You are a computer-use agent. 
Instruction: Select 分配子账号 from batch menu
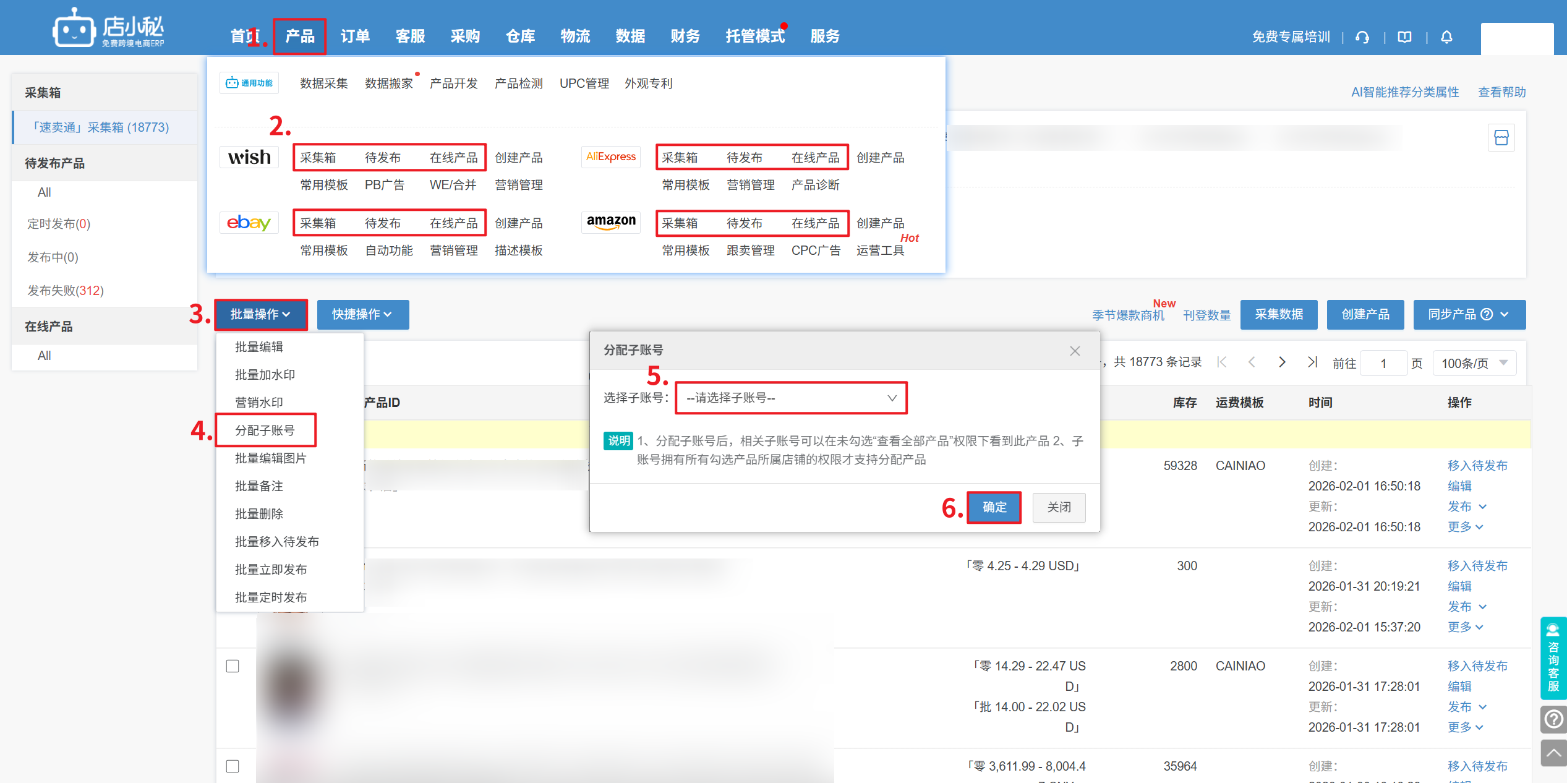[x=265, y=430]
